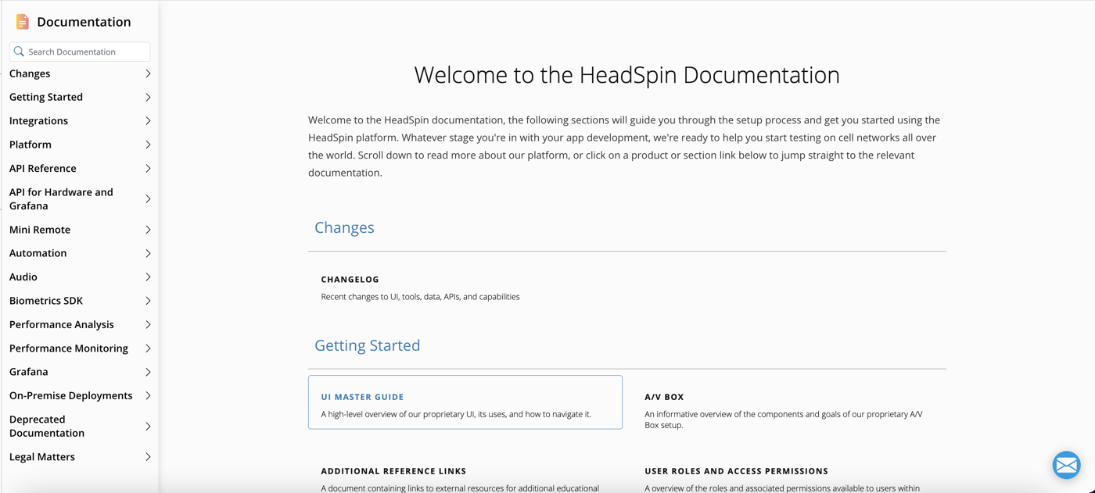The width and height of the screenshot is (1095, 493).
Task: Expand API for Hardware and Grafana chevron
Action: pos(148,199)
